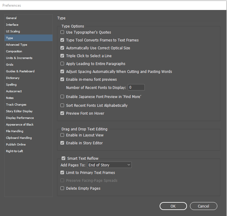Disable Triple Click to Select a Line
The height and width of the screenshot is (216, 227).
click(x=62, y=56)
